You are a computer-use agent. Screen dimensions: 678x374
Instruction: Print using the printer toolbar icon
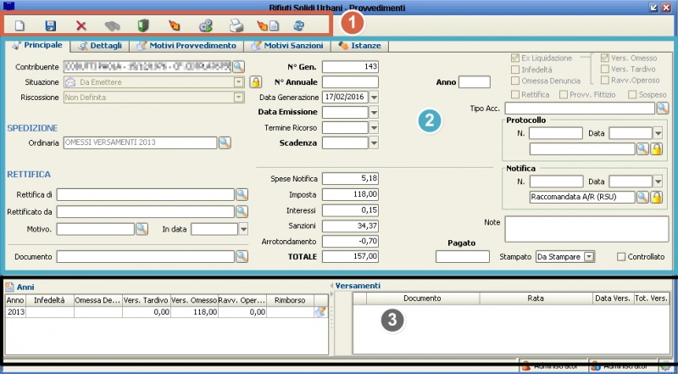point(236,26)
